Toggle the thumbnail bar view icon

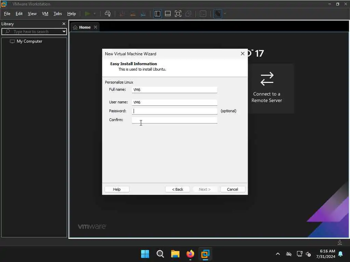[167, 14]
